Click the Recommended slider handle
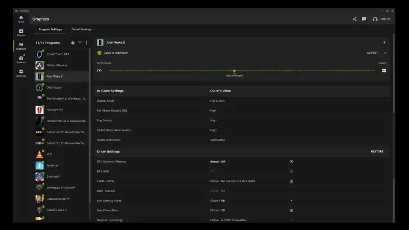 [234, 71]
